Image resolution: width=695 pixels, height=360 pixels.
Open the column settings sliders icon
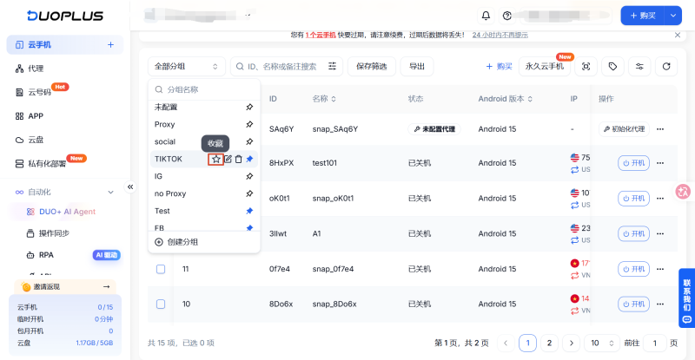pyautogui.click(x=639, y=67)
